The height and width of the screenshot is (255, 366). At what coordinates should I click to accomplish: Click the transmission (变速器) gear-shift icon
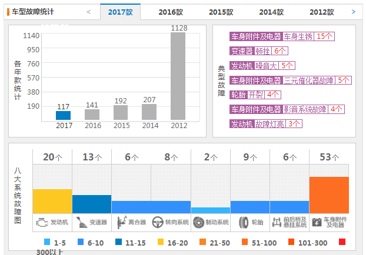pos(81,222)
